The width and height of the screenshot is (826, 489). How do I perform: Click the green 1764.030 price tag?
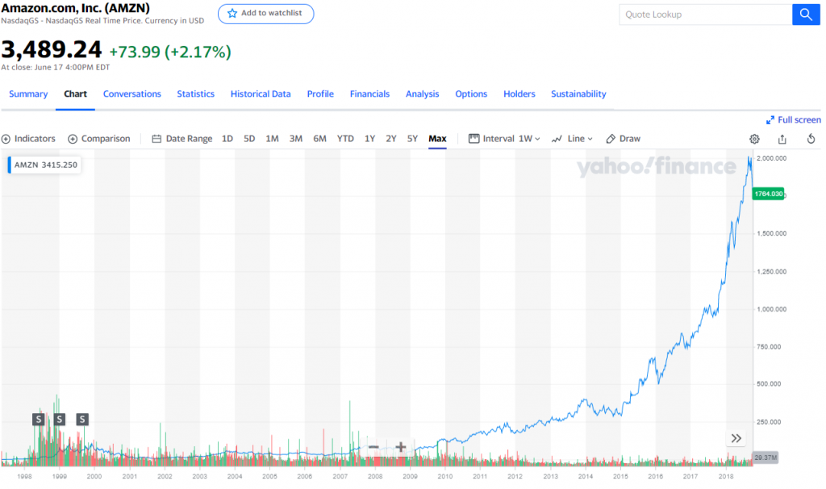tap(768, 194)
